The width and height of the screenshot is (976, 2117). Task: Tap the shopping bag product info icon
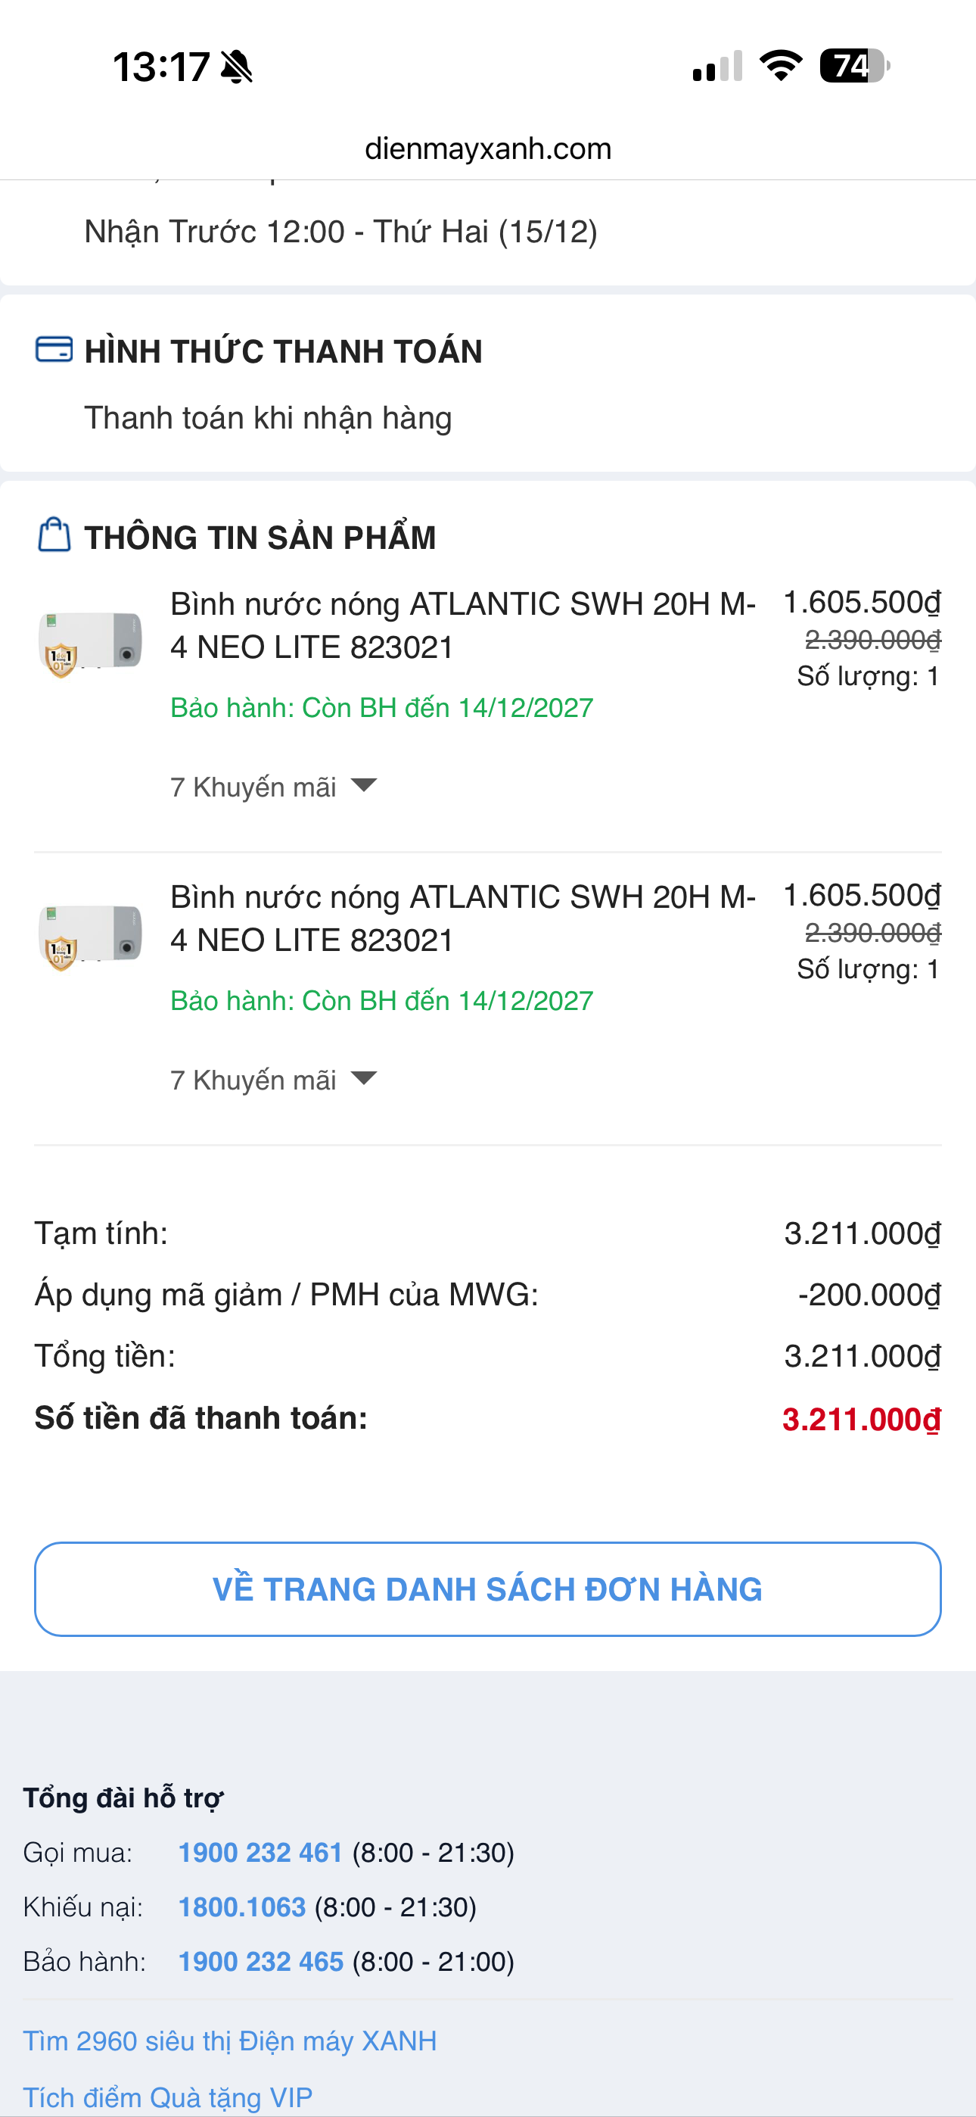pos(54,535)
